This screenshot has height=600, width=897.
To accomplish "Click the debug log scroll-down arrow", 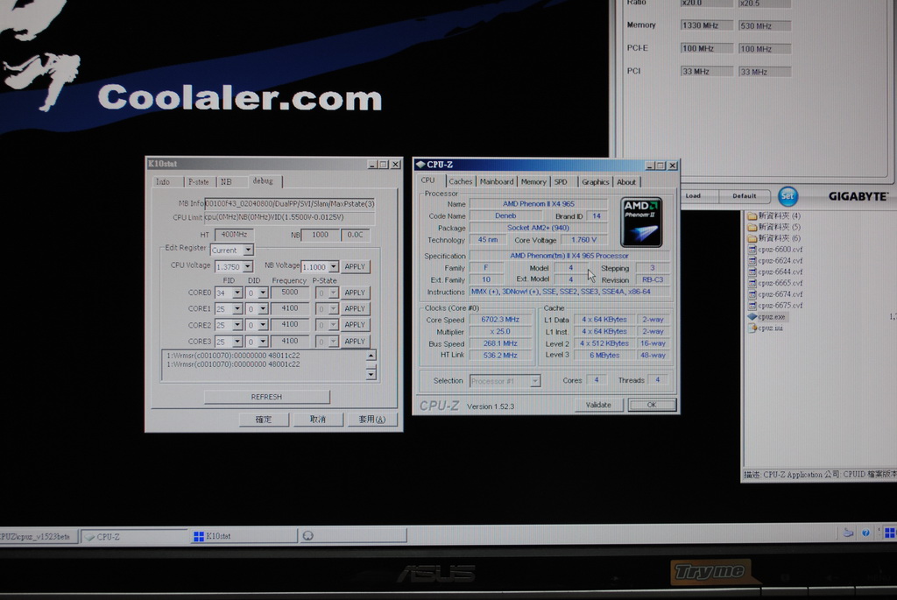I will pyautogui.click(x=371, y=375).
